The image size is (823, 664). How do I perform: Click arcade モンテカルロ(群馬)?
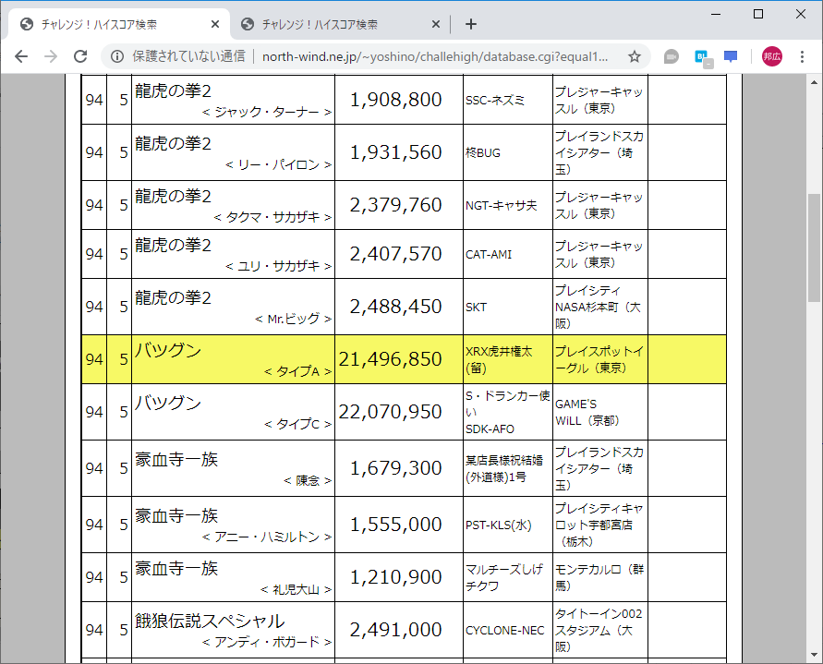(x=599, y=577)
